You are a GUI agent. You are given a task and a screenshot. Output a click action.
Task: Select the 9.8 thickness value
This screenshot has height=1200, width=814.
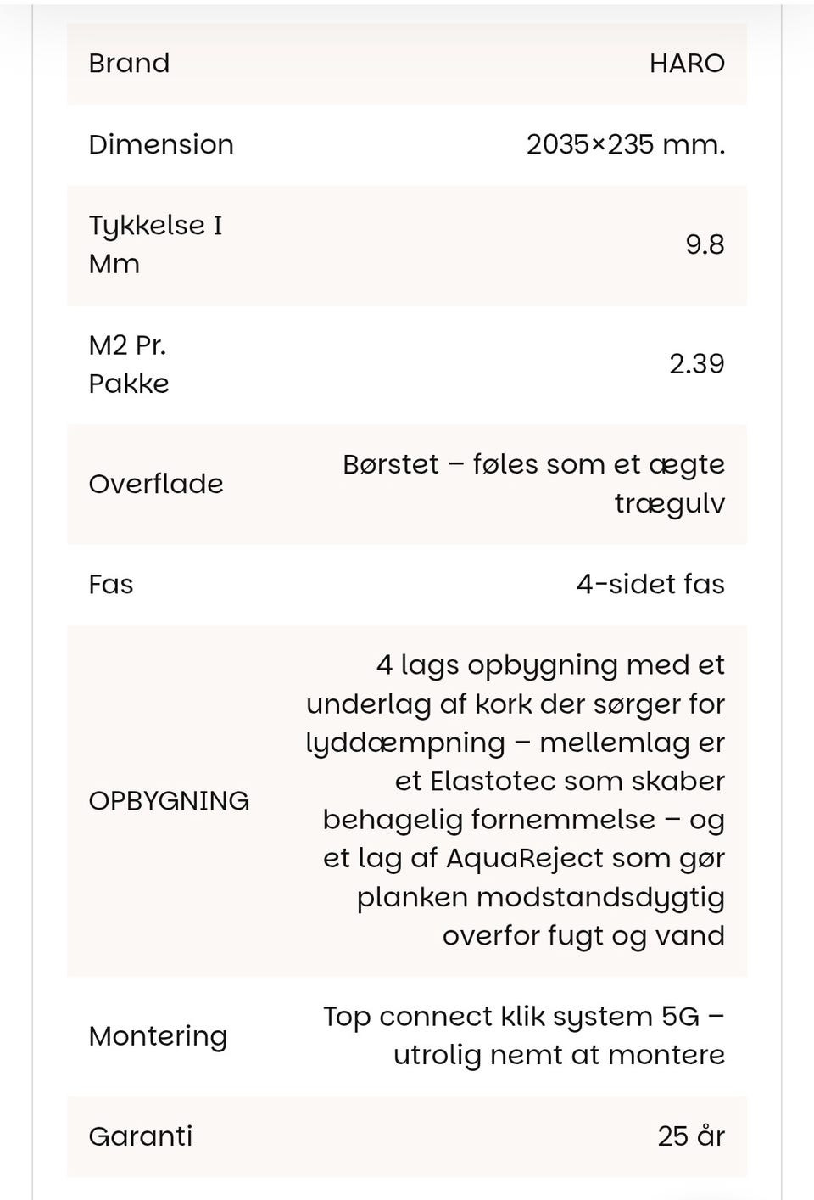coord(705,244)
